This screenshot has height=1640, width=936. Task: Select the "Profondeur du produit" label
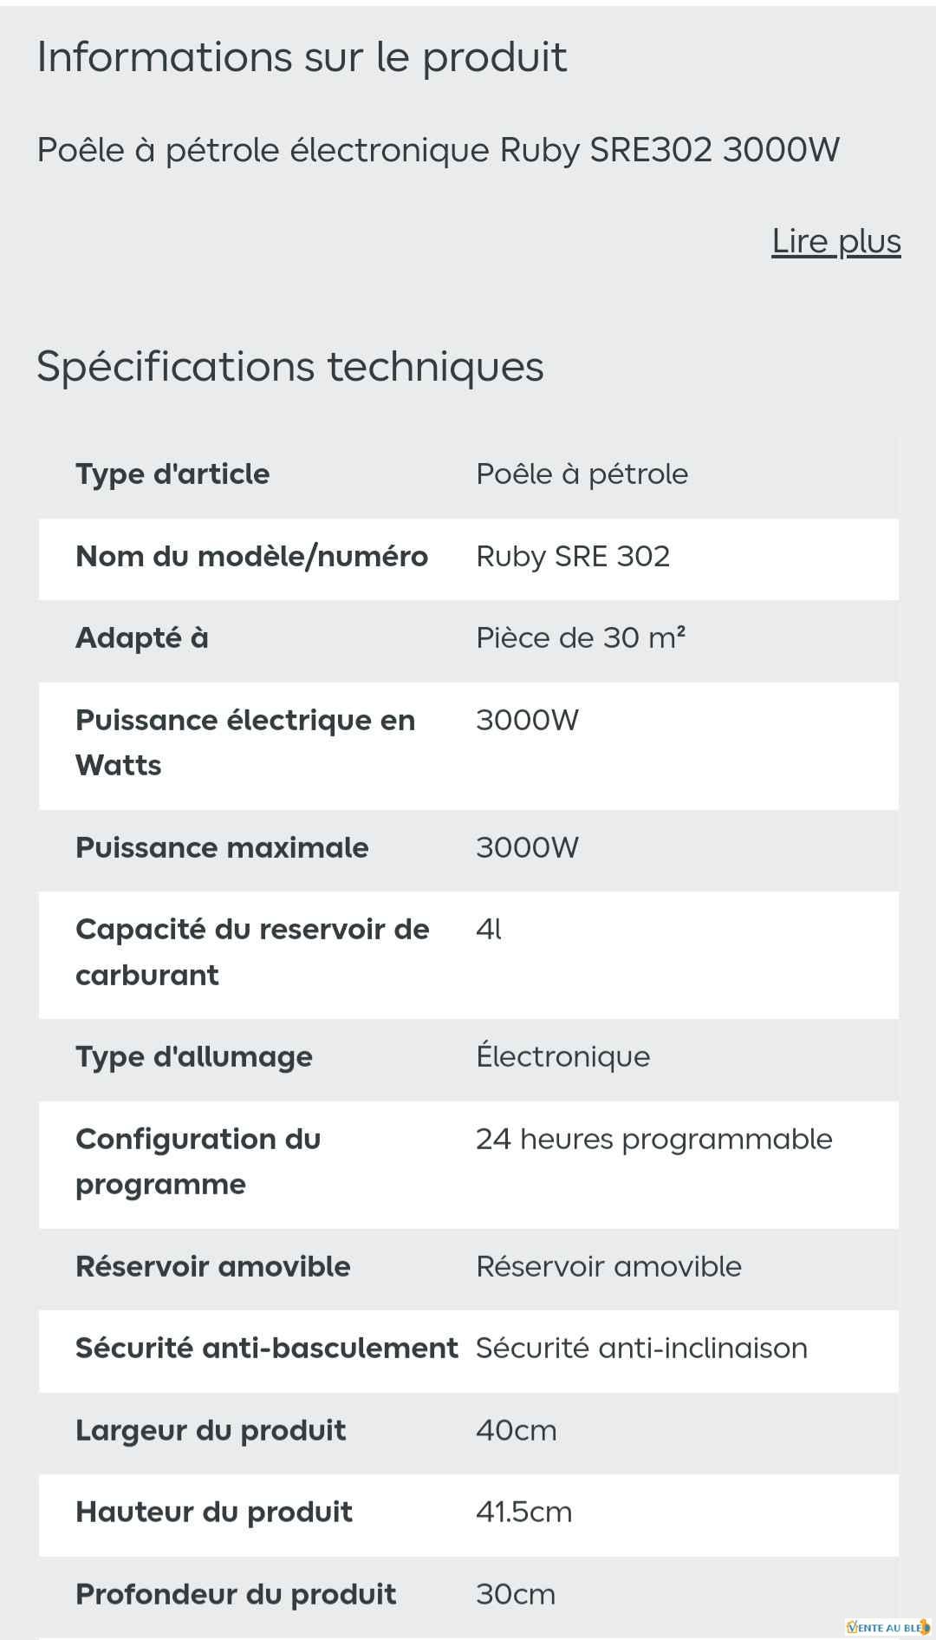point(236,1594)
